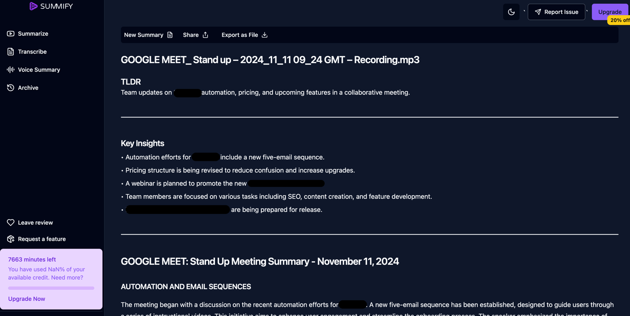Image resolution: width=630 pixels, height=316 pixels.
Task: Click the 20% off discount badge
Action: [619, 20]
